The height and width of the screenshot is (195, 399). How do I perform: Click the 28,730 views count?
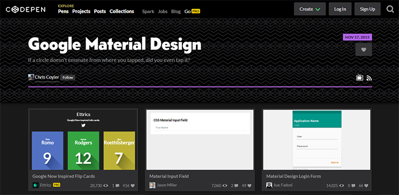tap(96, 186)
